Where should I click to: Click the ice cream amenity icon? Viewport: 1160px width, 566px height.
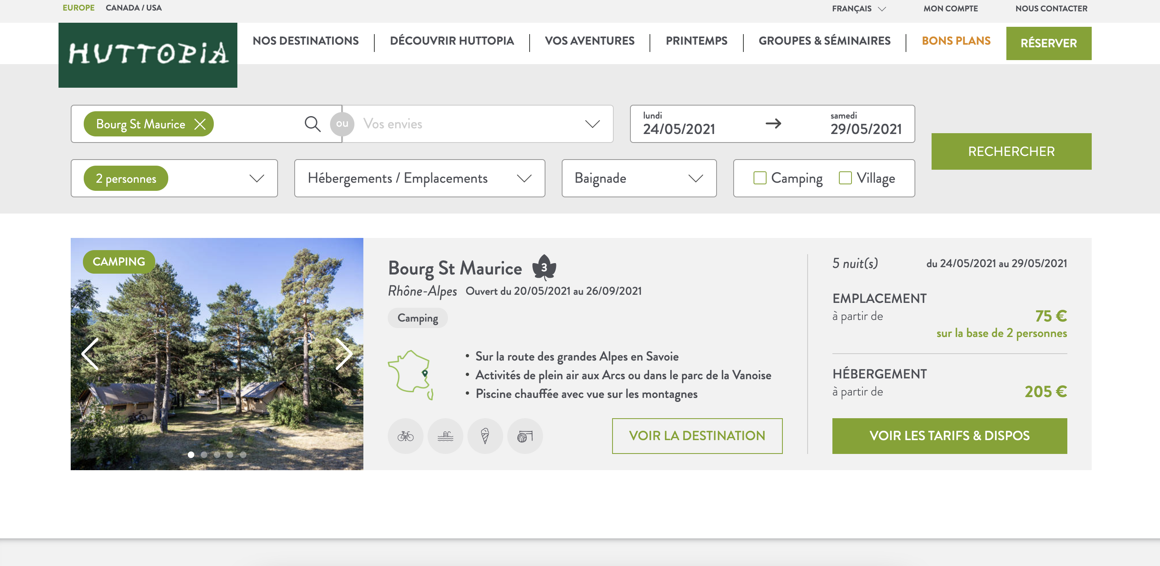pos(485,436)
